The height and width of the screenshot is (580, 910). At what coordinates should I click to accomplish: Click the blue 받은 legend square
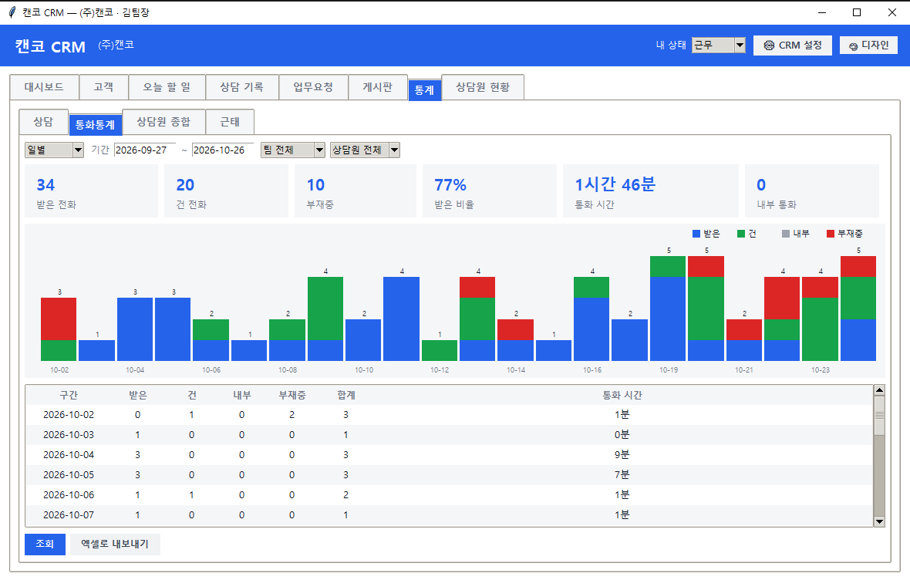click(696, 234)
